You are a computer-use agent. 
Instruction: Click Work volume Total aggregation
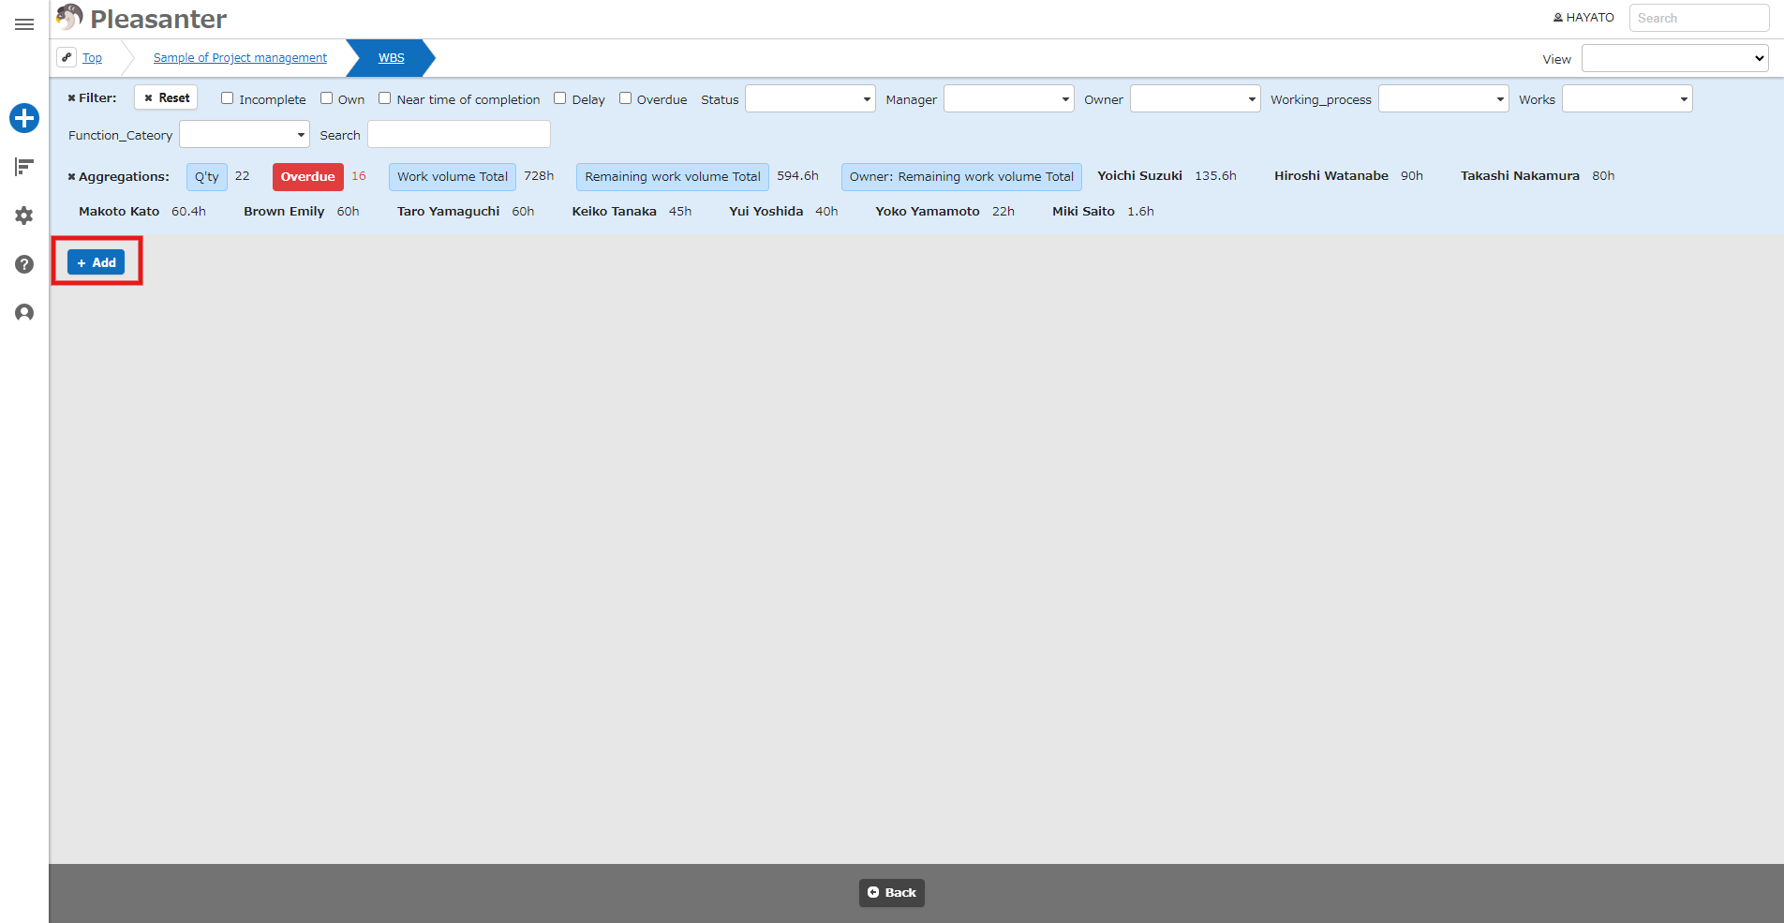click(x=453, y=176)
